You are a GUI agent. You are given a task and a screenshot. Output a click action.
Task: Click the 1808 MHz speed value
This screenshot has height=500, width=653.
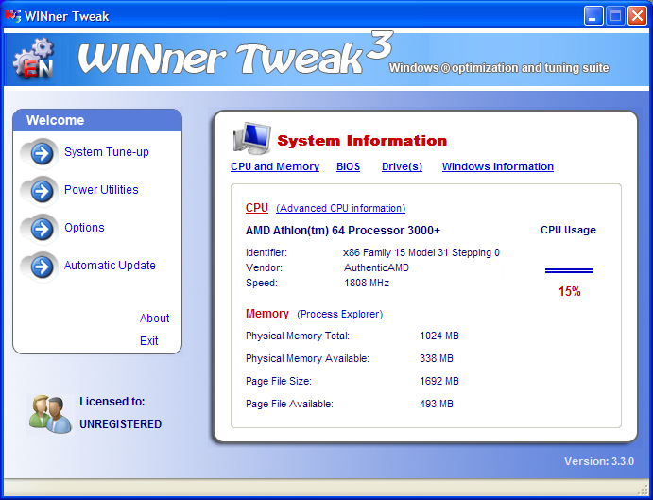point(367,284)
